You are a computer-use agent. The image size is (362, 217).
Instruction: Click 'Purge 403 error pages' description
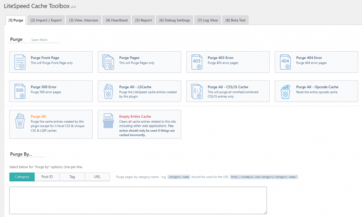[223, 63]
